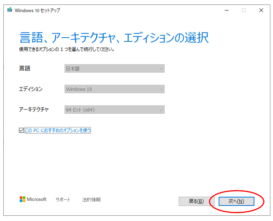The image size is (273, 221).
Task: Click the 言語 field label
Action: coord(25,68)
